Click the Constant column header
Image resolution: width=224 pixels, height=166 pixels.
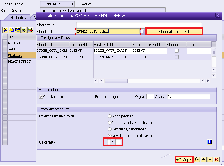point(199,45)
